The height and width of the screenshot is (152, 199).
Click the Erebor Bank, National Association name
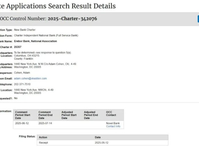[x=35, y=41]
